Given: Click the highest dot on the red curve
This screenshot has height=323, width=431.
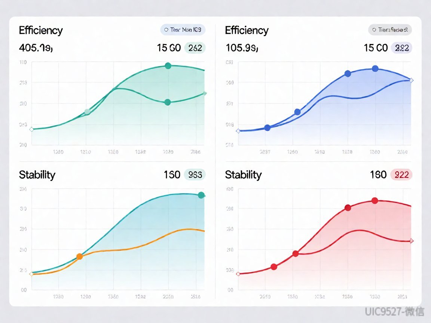Looking at the screenshot, I should (375, 201).
